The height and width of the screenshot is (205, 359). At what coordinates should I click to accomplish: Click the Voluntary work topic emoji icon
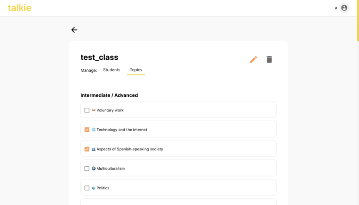click(94, 110)
